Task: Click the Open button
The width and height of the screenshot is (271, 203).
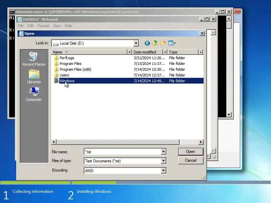Action: [x=191, y=152]
